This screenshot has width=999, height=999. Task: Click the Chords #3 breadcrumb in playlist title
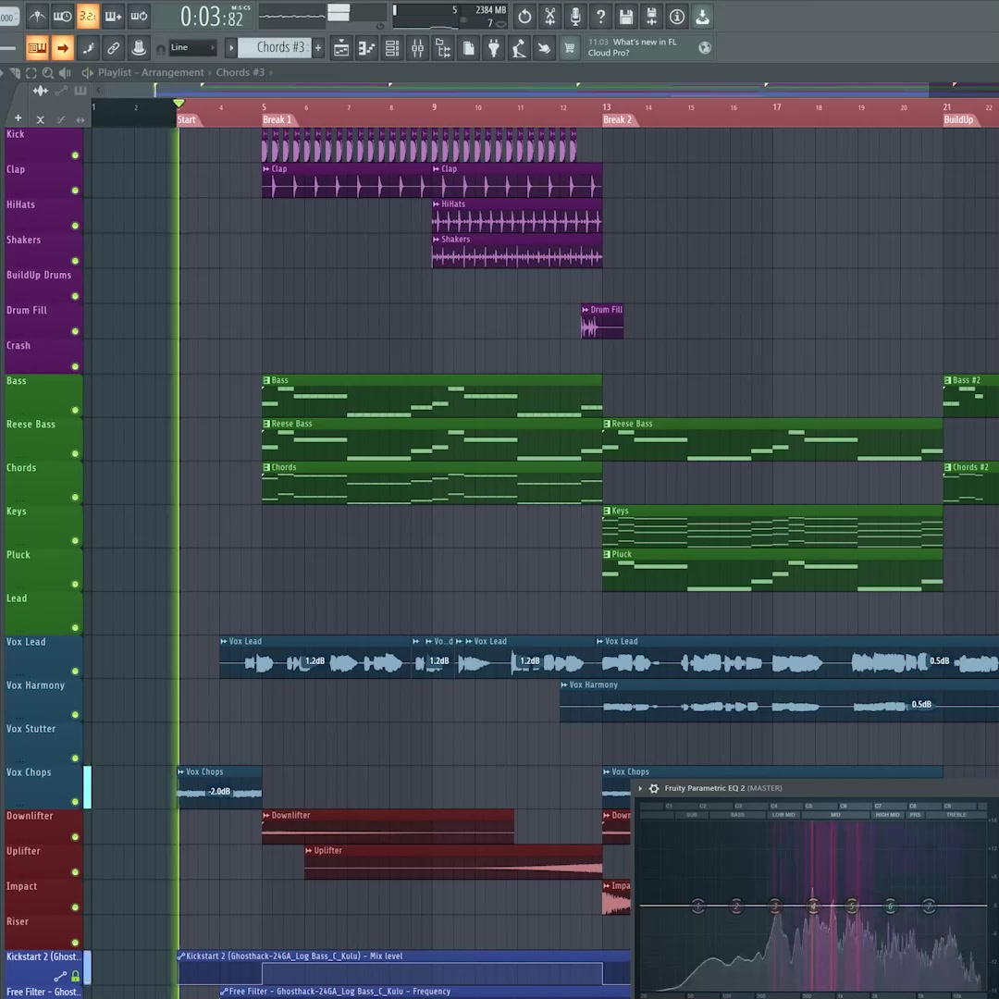coord(240,73)
